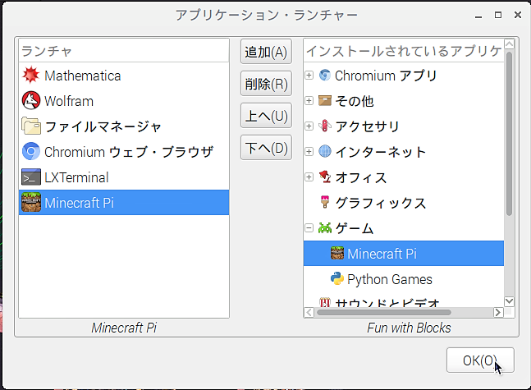Expand the Chromium アプリ category
Image resolution: width=531 pixels, height=390 pixels.
click(309, 76)
